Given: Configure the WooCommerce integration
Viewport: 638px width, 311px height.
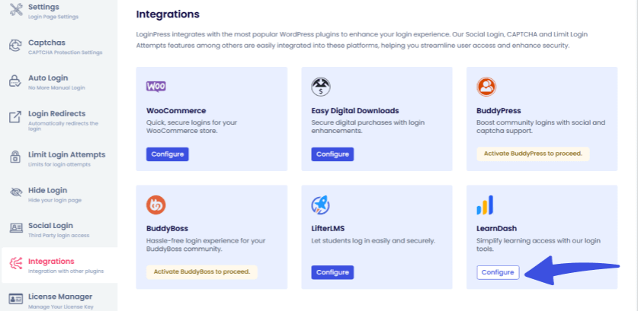Looking at the screenshot, I should pos(167,154).
